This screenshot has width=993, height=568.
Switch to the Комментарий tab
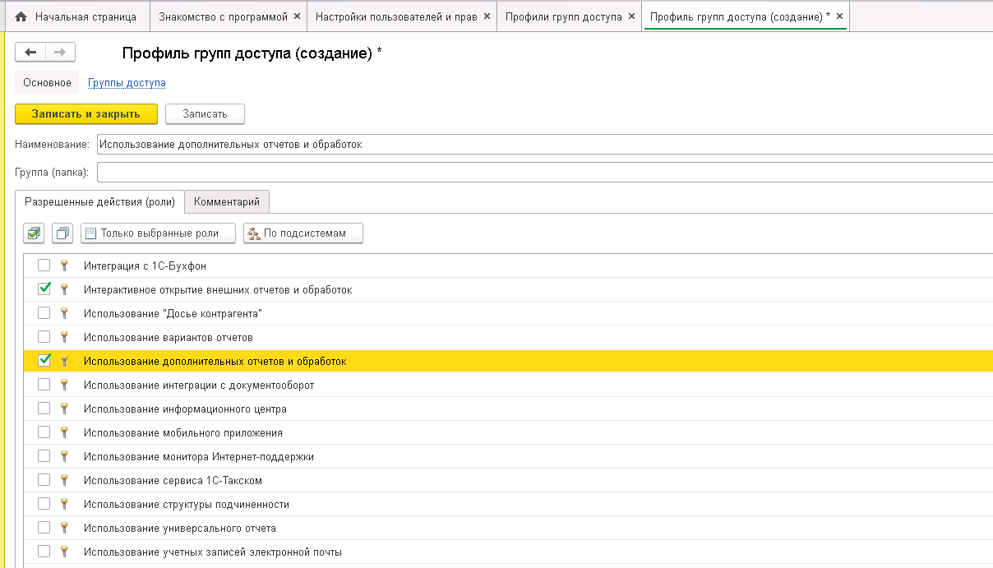click(227, 201)
